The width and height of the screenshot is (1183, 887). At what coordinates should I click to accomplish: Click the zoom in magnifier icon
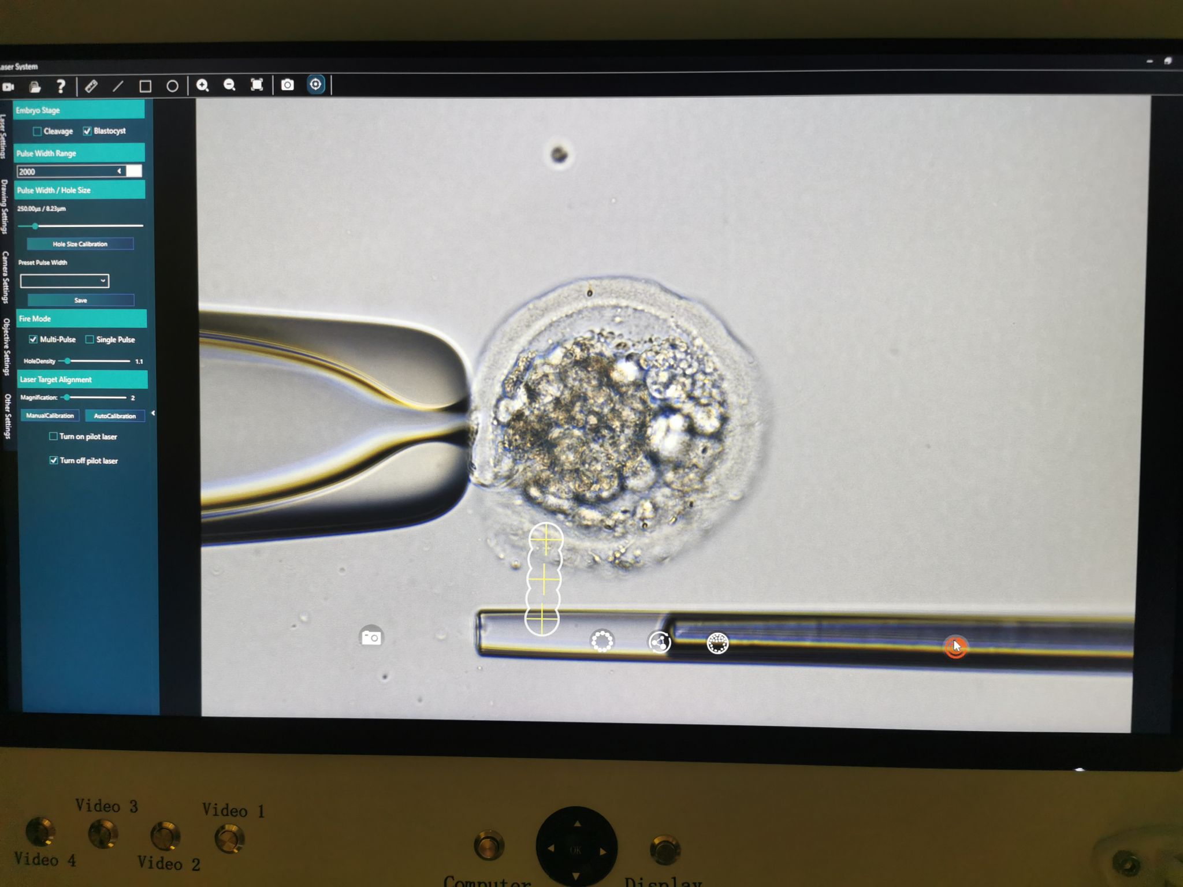pyautogui.click(x=202, y=85)
